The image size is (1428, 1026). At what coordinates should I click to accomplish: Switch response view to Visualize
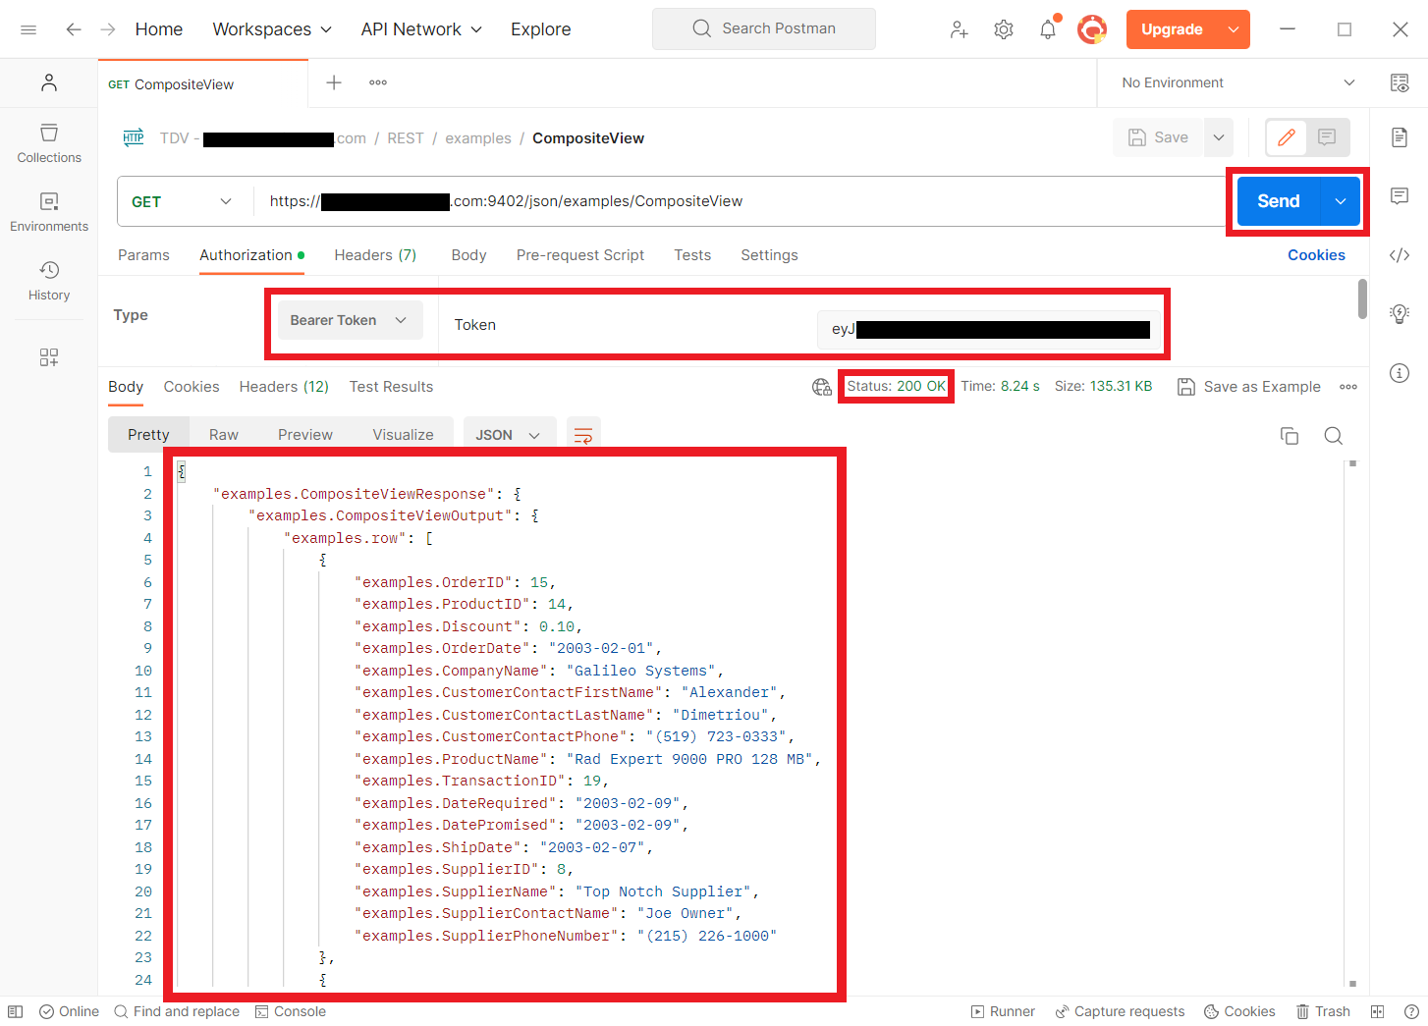[403, 435]
